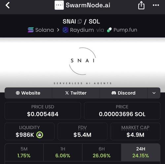
Task: Open the X Twitter link
Action: tap(76, 93)
